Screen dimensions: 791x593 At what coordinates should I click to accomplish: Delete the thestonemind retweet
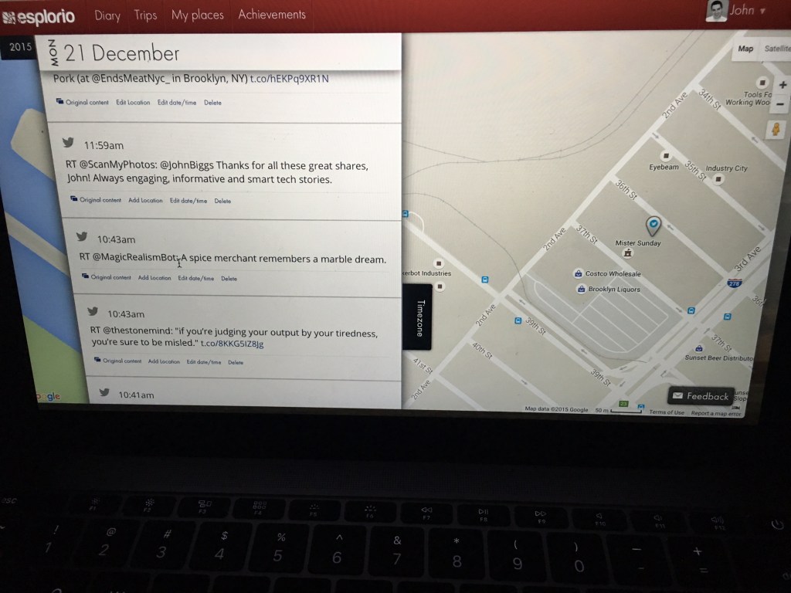click(x=235, y=362)
